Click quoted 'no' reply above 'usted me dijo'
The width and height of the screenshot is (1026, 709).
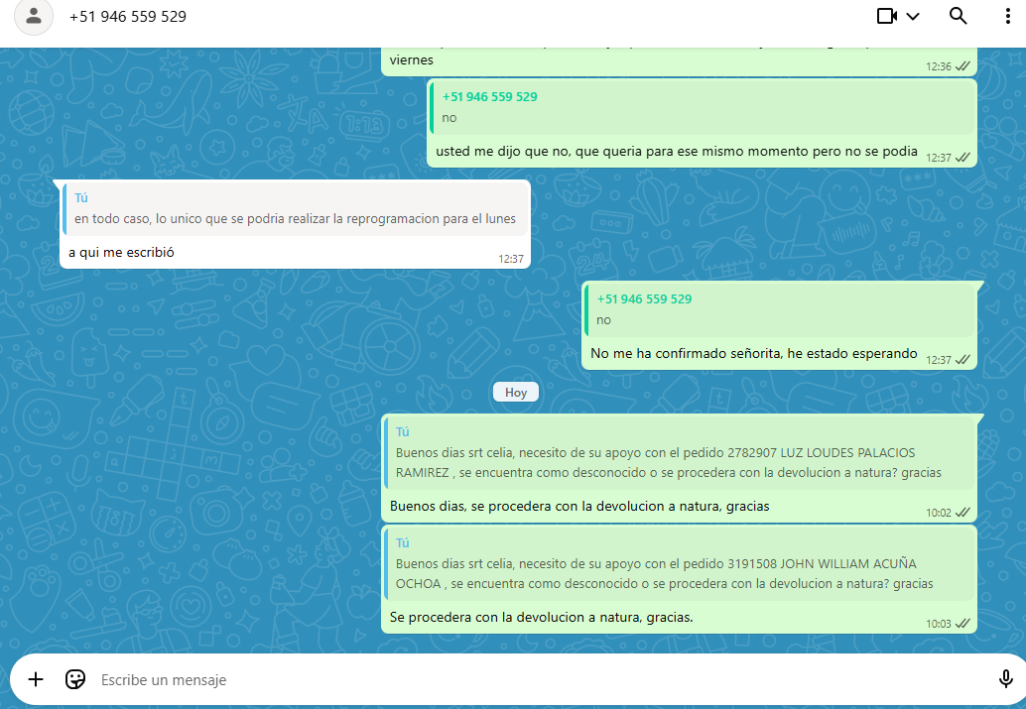tap(703, 107)
